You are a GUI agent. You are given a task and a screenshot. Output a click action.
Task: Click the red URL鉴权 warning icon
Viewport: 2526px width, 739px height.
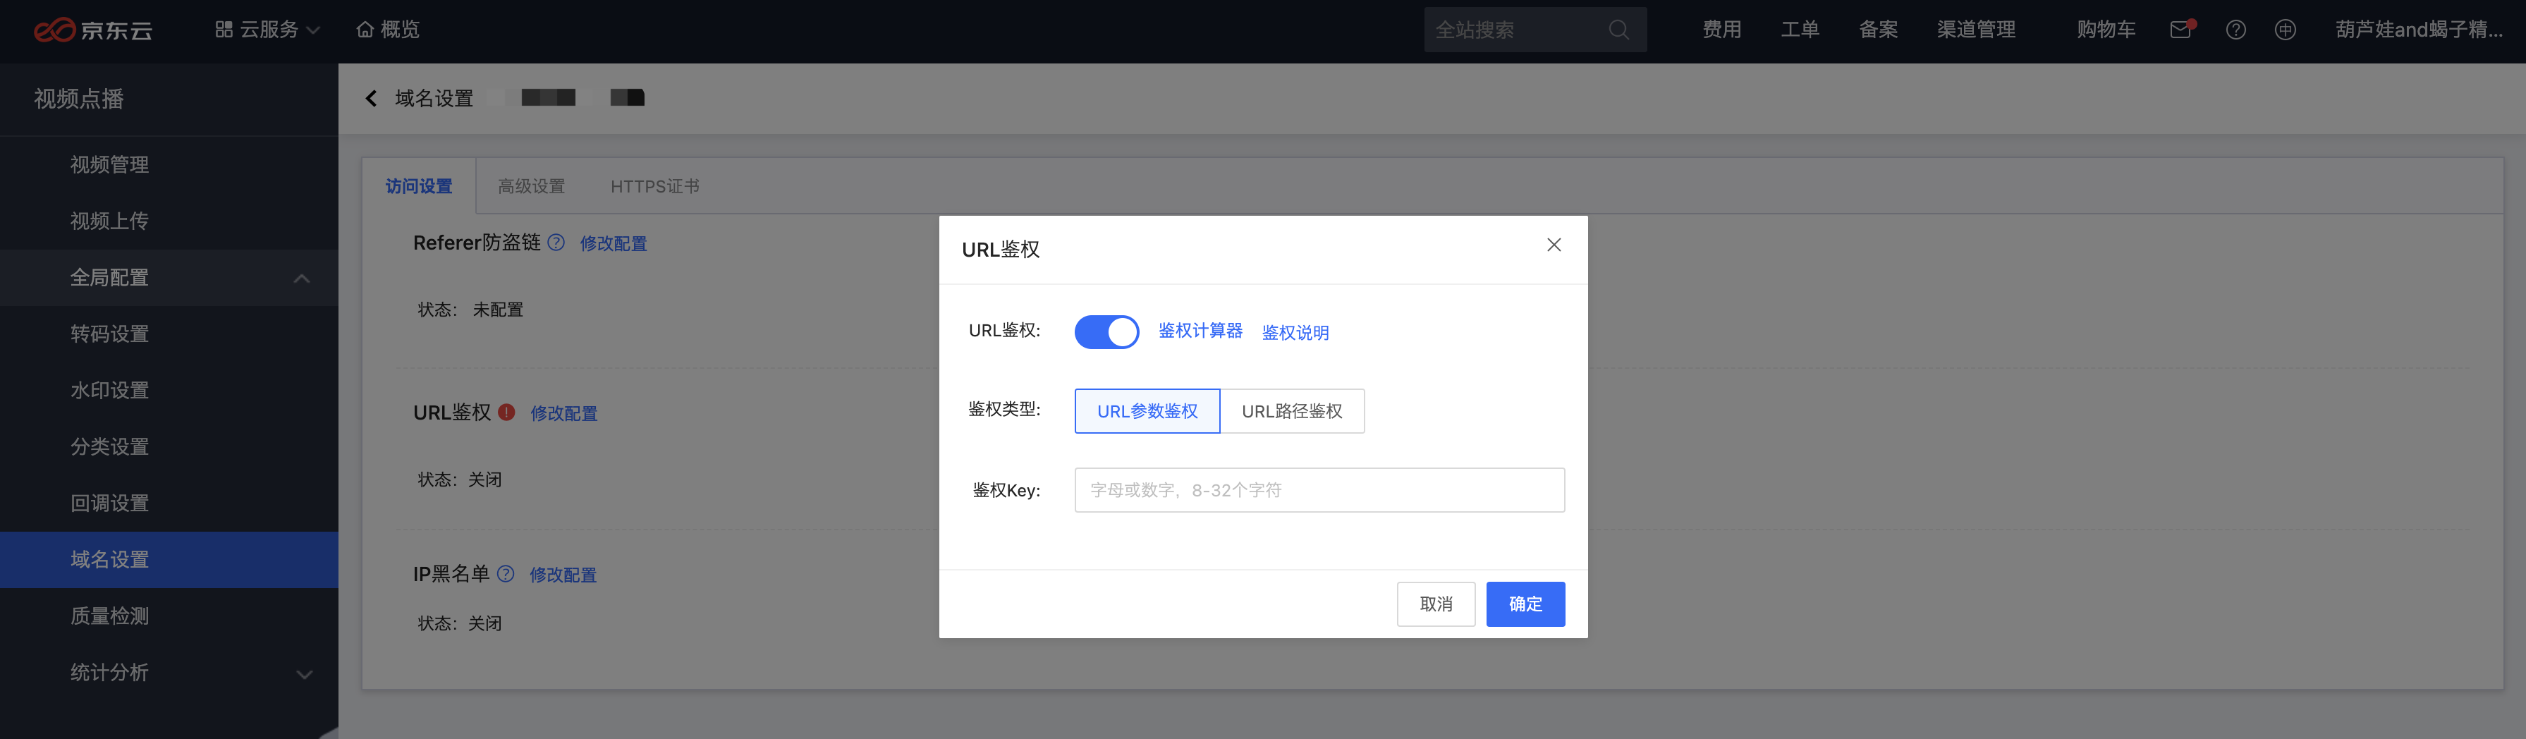point(506,412)
